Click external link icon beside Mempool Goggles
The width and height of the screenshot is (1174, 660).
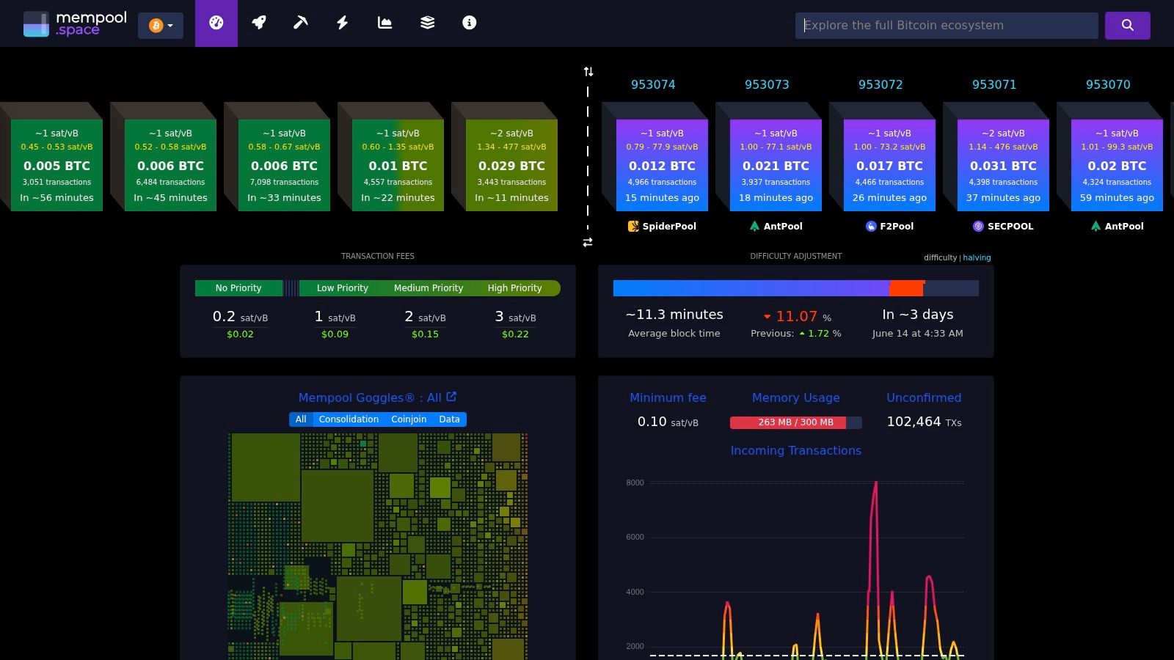tap(451, 397)
